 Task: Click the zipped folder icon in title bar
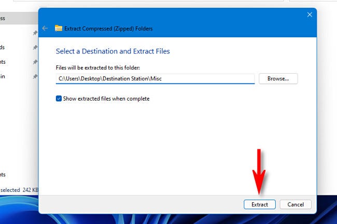point(59,29)
